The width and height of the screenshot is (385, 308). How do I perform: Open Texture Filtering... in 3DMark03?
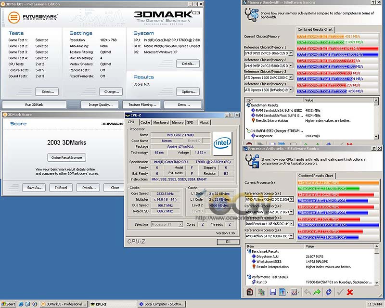(x=141, y=104)
